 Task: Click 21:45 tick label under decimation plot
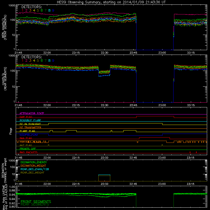pos(18,184)
